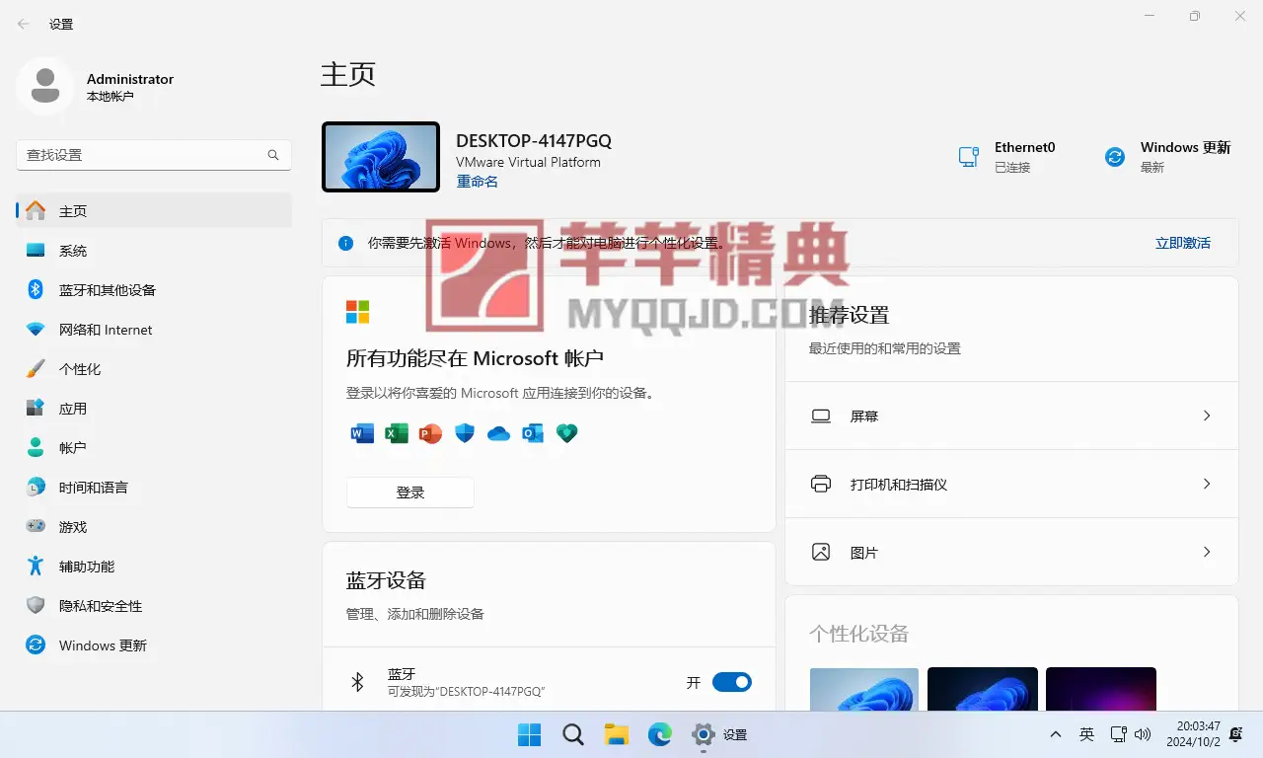The height and width of the screenshot is (758, 1263).
Task: Click the 重命名 rename link
Action: (x=477, y=182)
